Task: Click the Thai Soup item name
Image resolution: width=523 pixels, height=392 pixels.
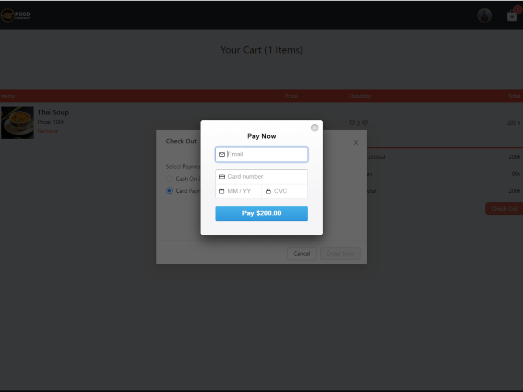Action: [x=53, y=112]
